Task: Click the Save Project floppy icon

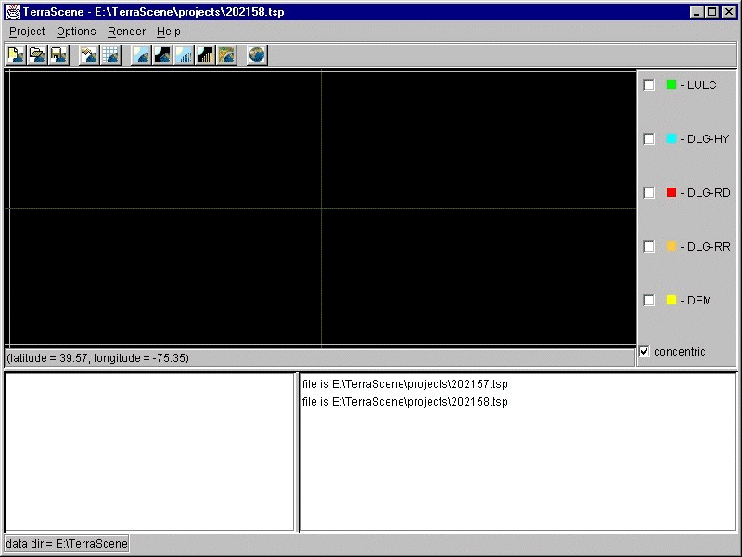Action: point(58,56)
